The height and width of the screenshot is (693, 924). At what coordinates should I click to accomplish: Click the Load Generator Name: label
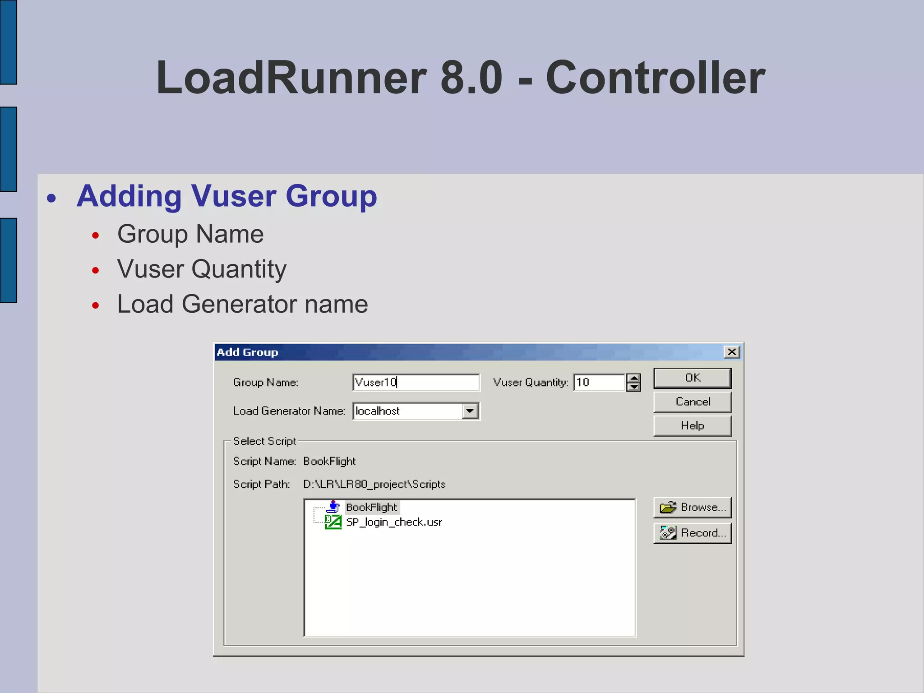click(289, 411)
